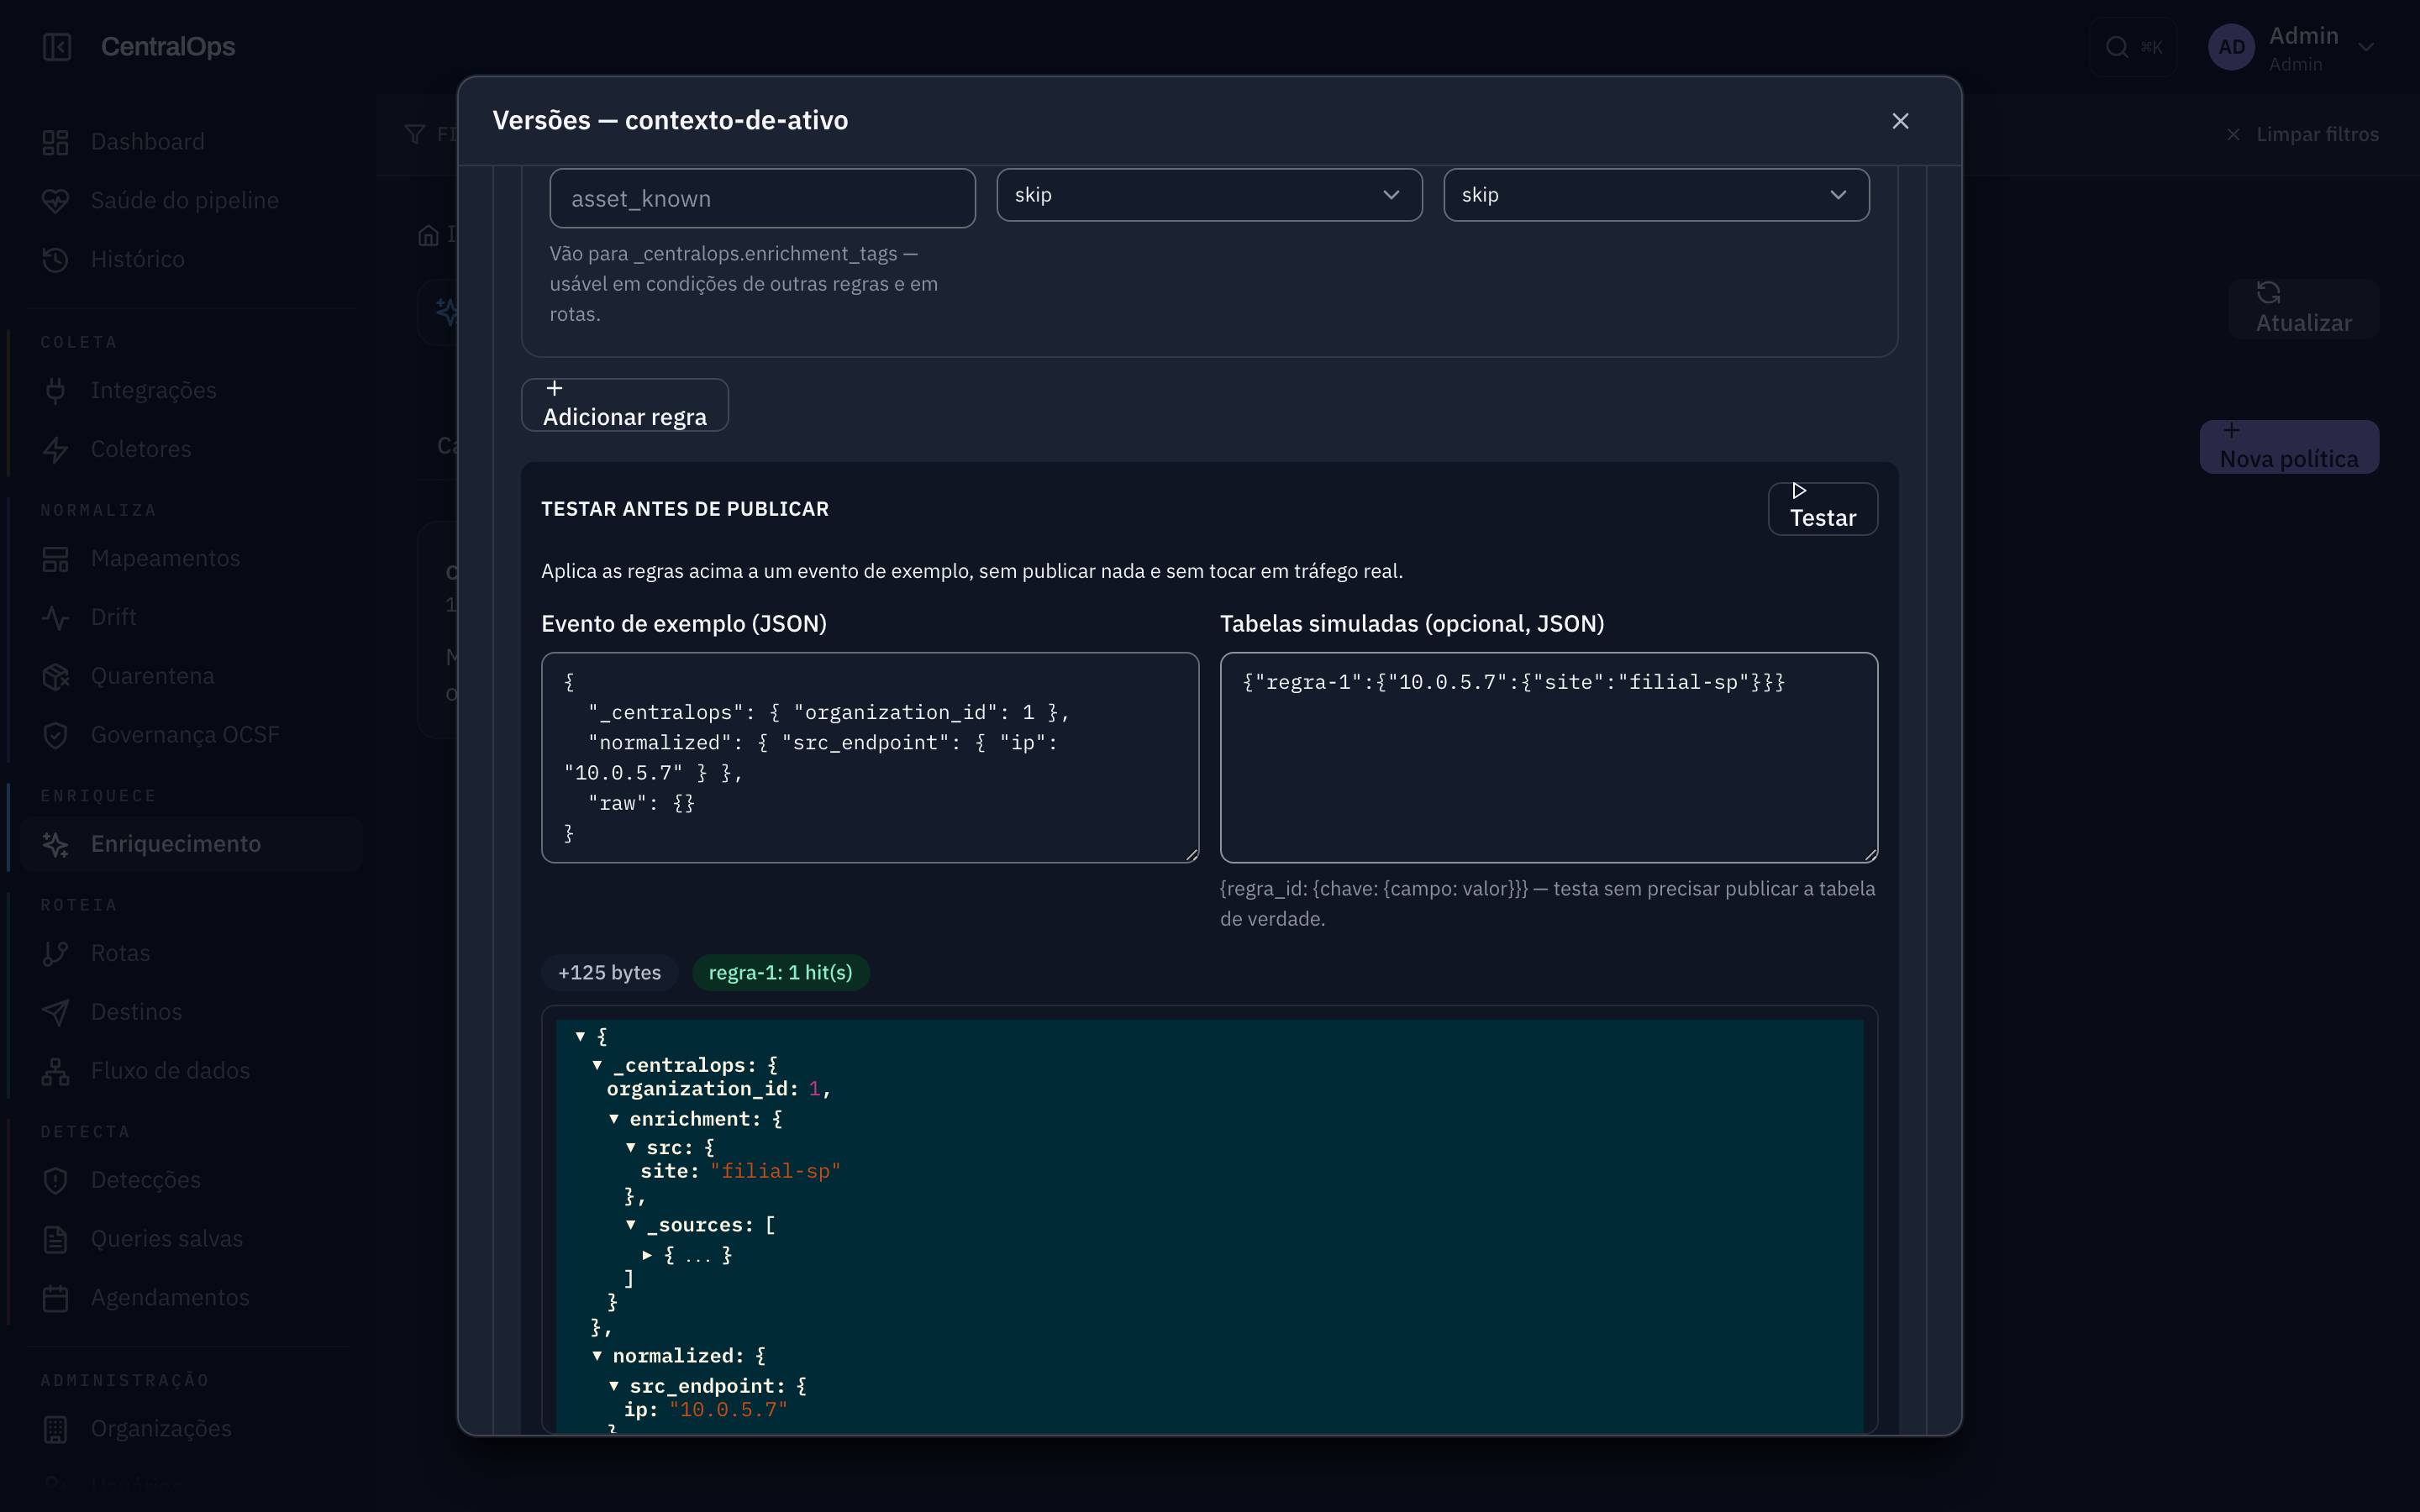Click in the Evento de exemplo JSON textarea
2420x1512 pixels.
click(870, 758)
